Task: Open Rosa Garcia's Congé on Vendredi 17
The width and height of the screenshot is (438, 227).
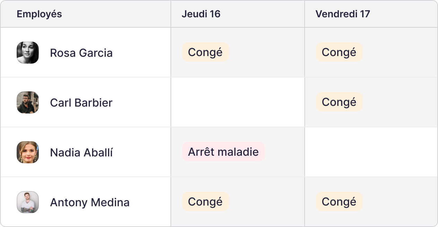Action: [339, 52]
